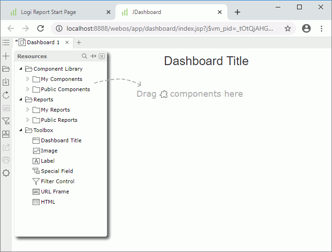Close the Resources panel
The image size is (332, 252).
(x=102, y=56)
